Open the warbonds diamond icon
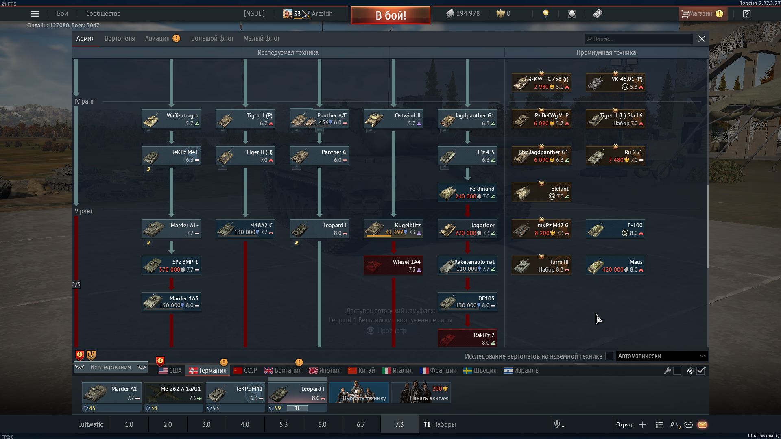This screenshot has height=439, width=781. click(572, 14)
